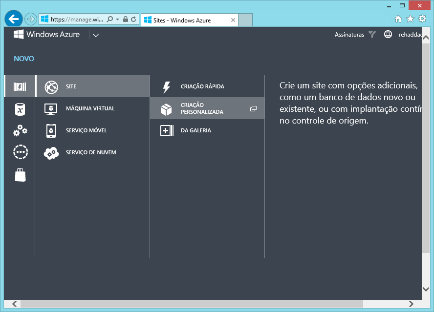Click the Windows Azure title text
This screenshot has height=312, width=434.
tap(53, 34)
